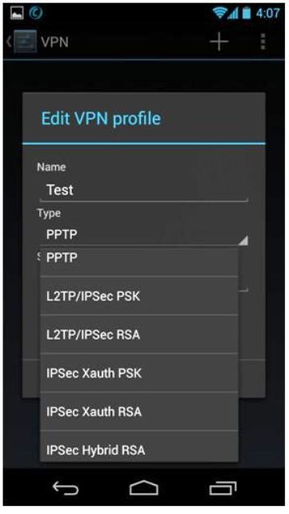Choose L2TP/IPSec PSK option
The width and height of the screenshot is (289, 514).
(x=139, y=296)
